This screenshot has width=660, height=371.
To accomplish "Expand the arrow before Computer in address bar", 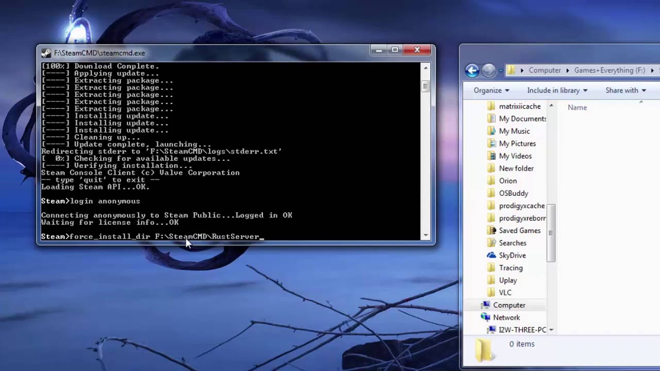I will 522,71.
